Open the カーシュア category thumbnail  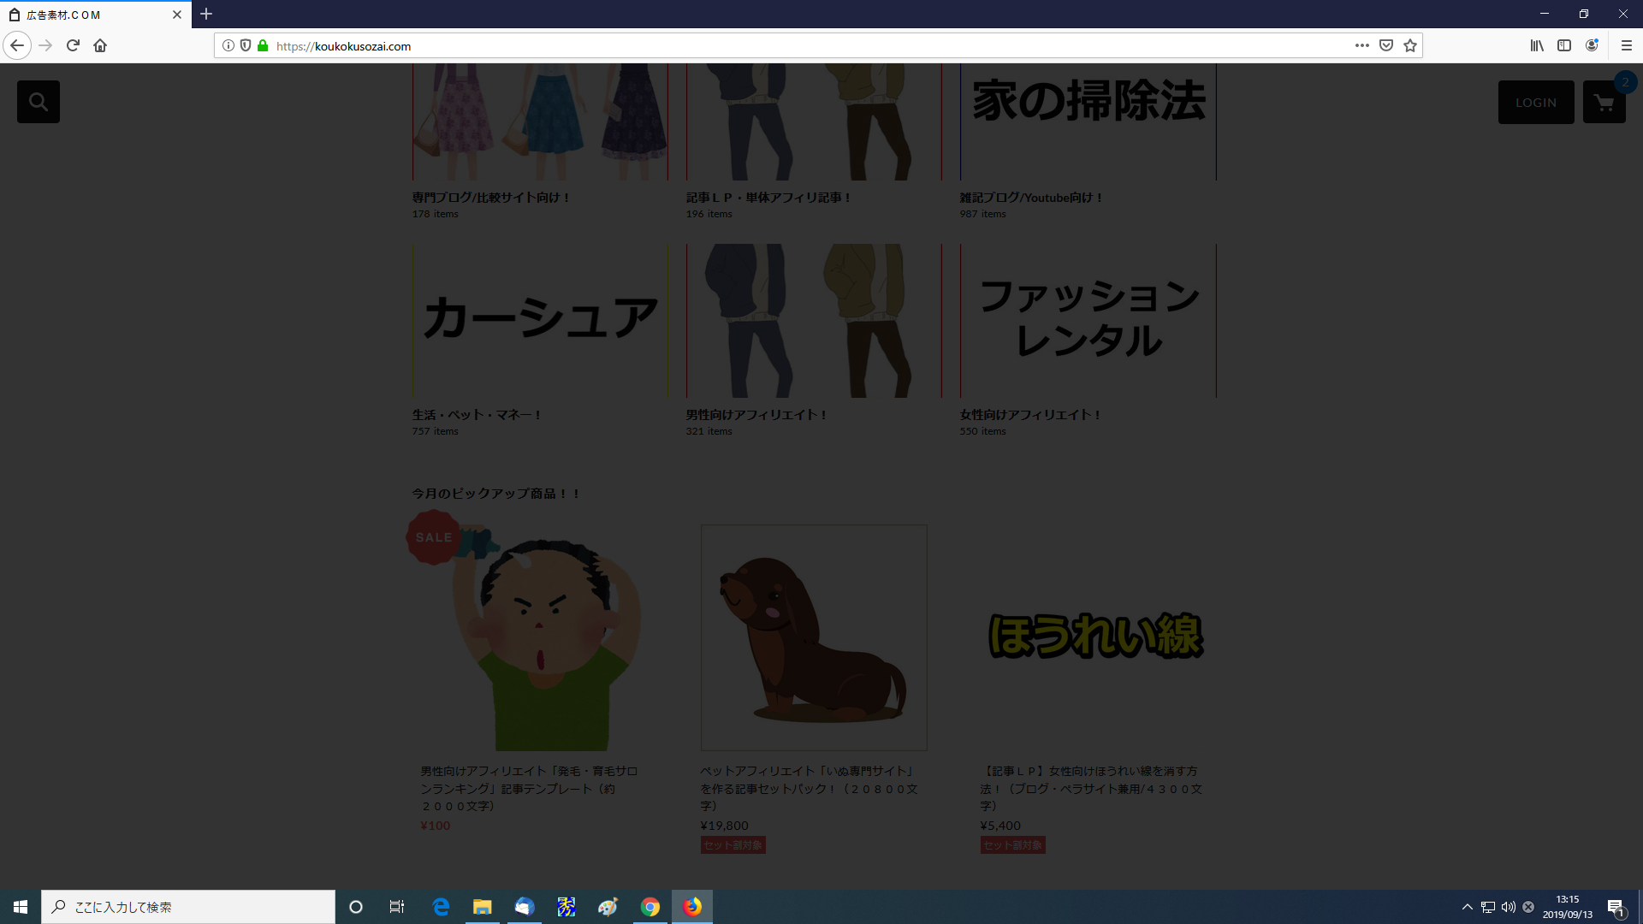(540, 321)
